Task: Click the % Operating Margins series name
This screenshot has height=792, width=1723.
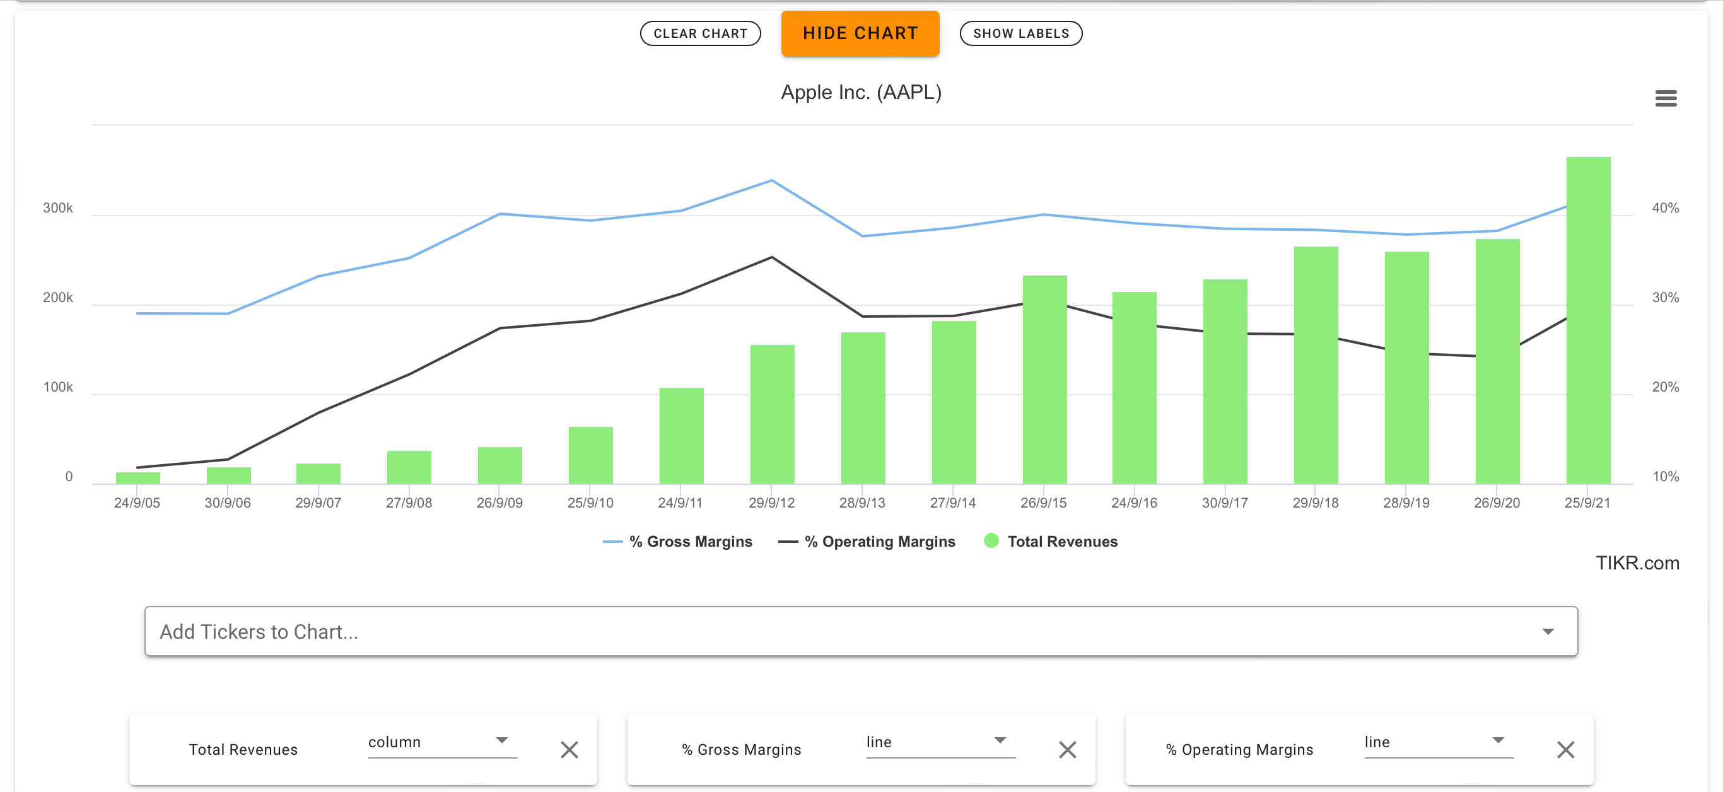Action: [1239, 749]
